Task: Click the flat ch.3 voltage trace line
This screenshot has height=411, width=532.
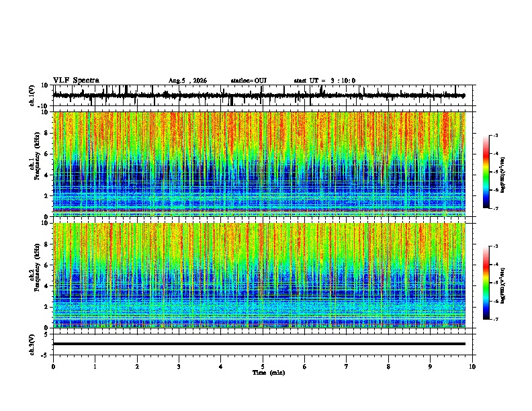Action: click(259, 344)
